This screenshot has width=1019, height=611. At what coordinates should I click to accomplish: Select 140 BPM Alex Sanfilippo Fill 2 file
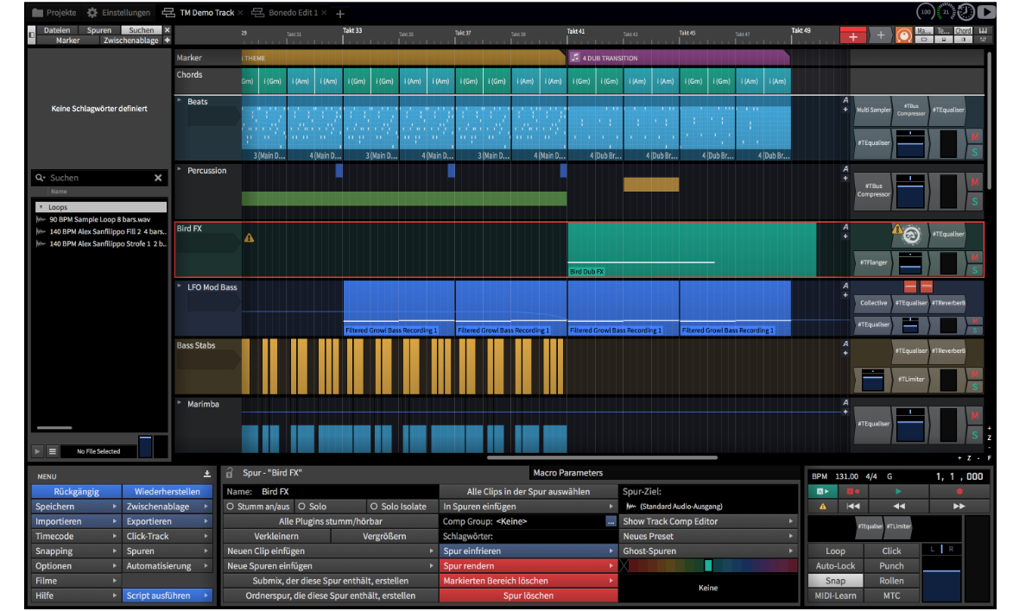(x=101, y=231)
